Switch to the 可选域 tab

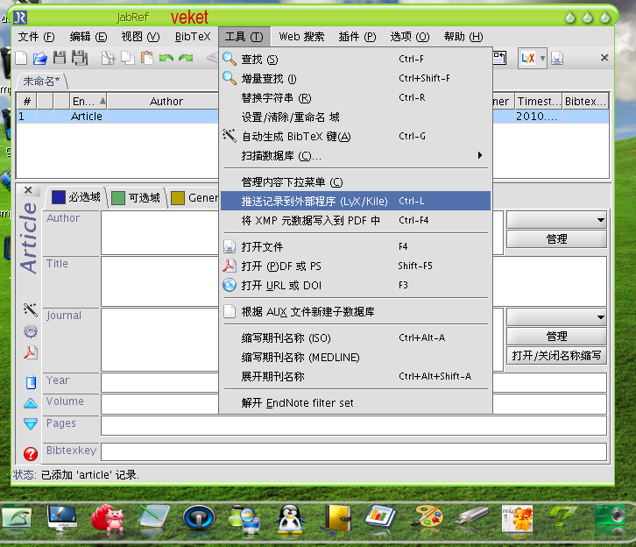click(137, 198)
